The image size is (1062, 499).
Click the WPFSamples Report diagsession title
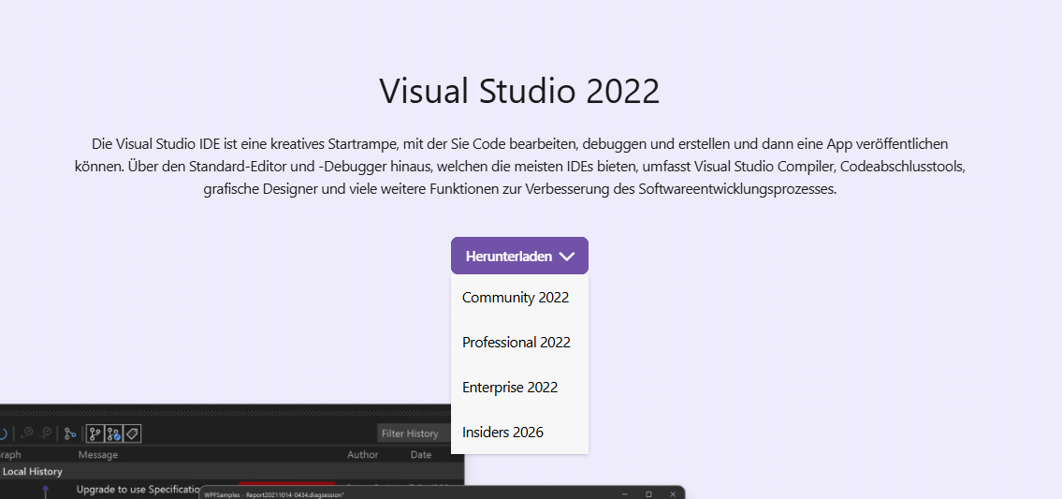tap(273, 494)
